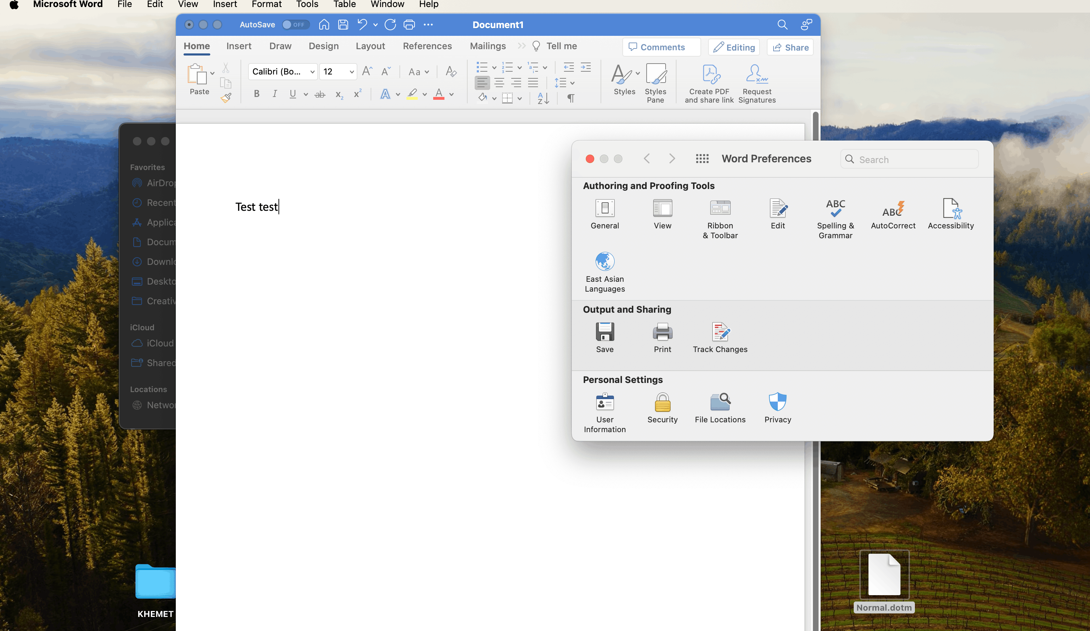Open the Tools menu in menu bar
Viewport: 1090px width, 631px height.
307,5
